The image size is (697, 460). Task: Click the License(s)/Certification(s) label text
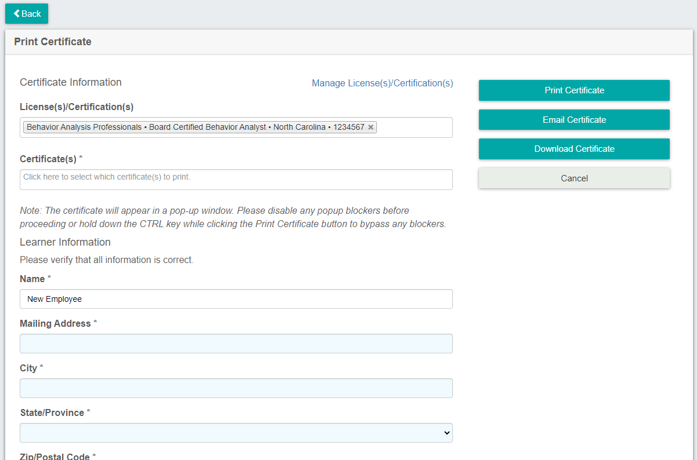tap(77, 107)
